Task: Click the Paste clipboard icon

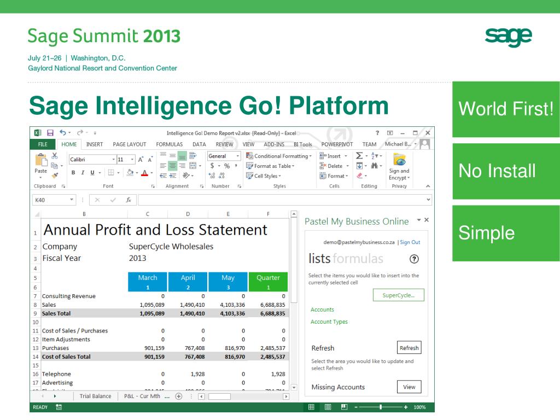Action: coord(40,160)
